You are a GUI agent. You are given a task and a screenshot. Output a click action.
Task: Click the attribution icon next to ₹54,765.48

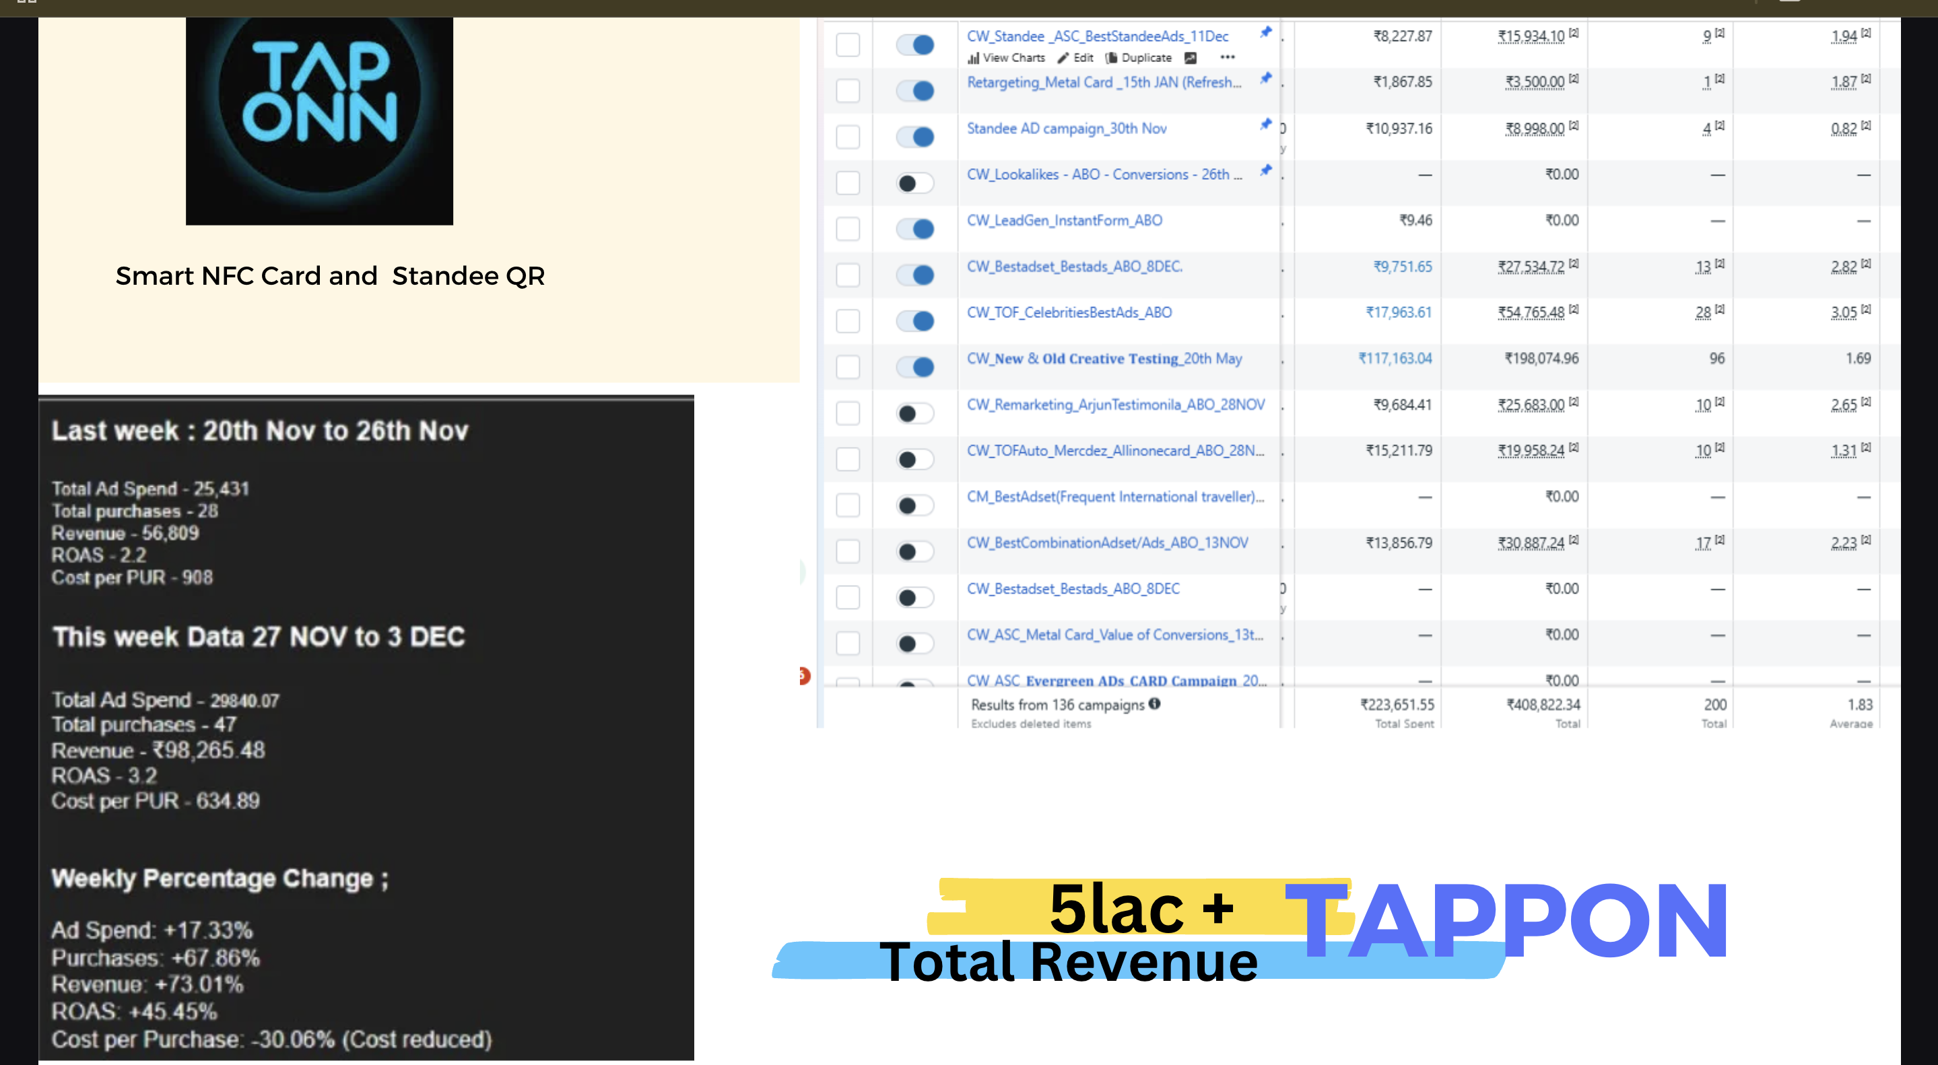coord(1574,309)
